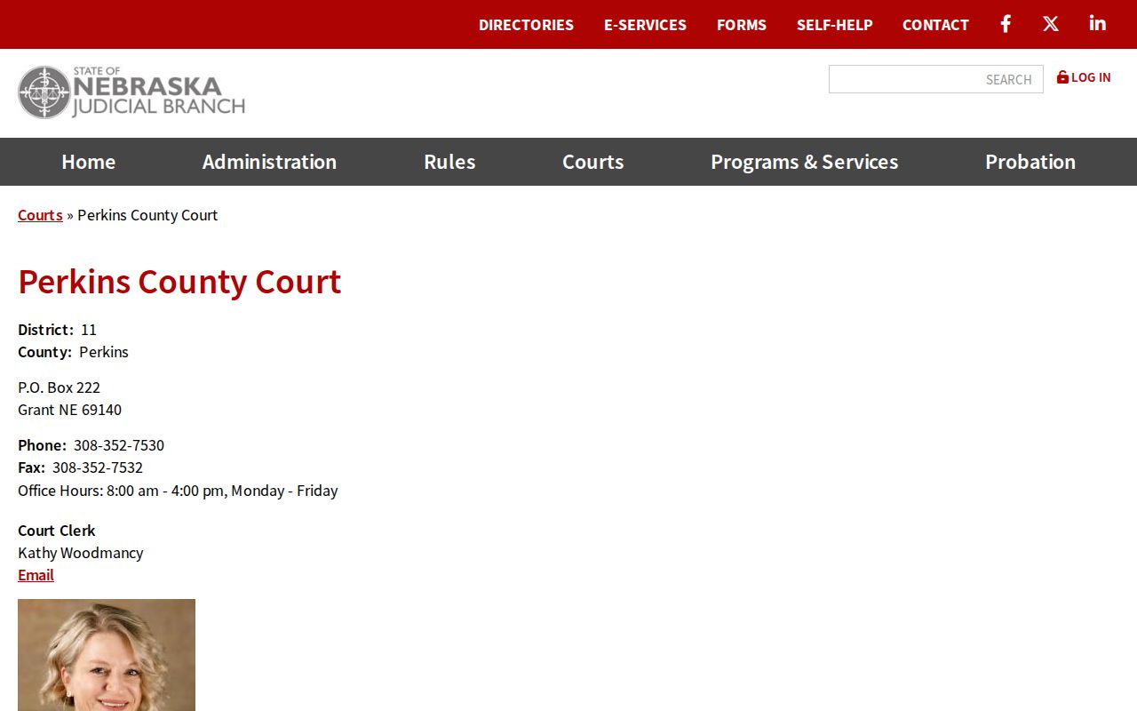Click the County value Perkins
The width and height of the screenshot is (1137, 711).
[x=104, y=352]
